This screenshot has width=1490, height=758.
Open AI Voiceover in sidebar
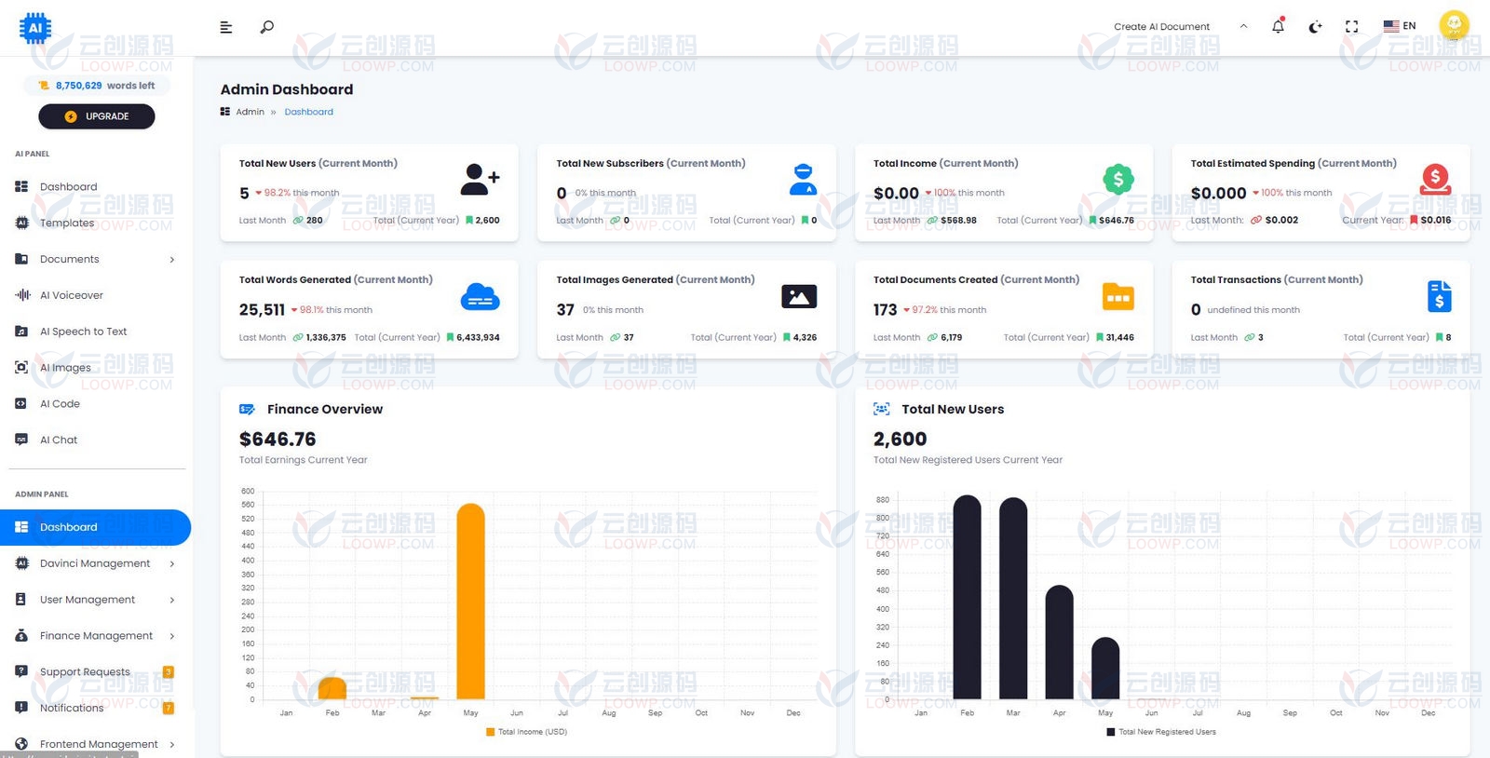72,295
